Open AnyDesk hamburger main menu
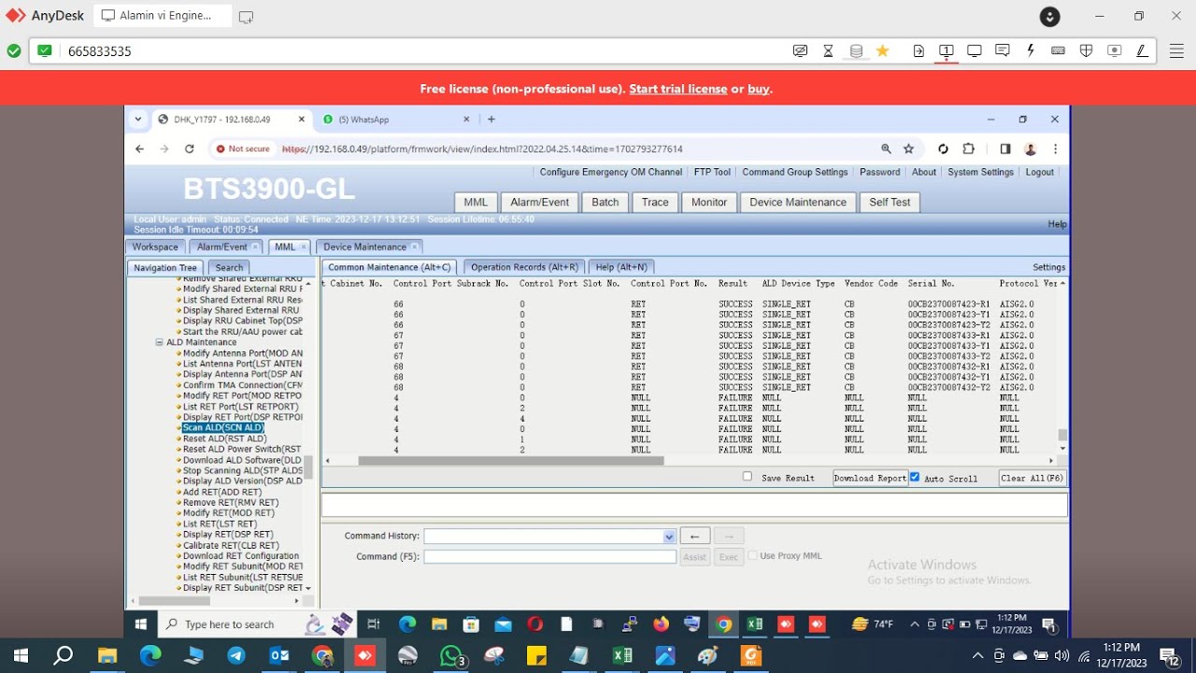Viewport: 1196px width, 673px height. tap(1176, 50)
